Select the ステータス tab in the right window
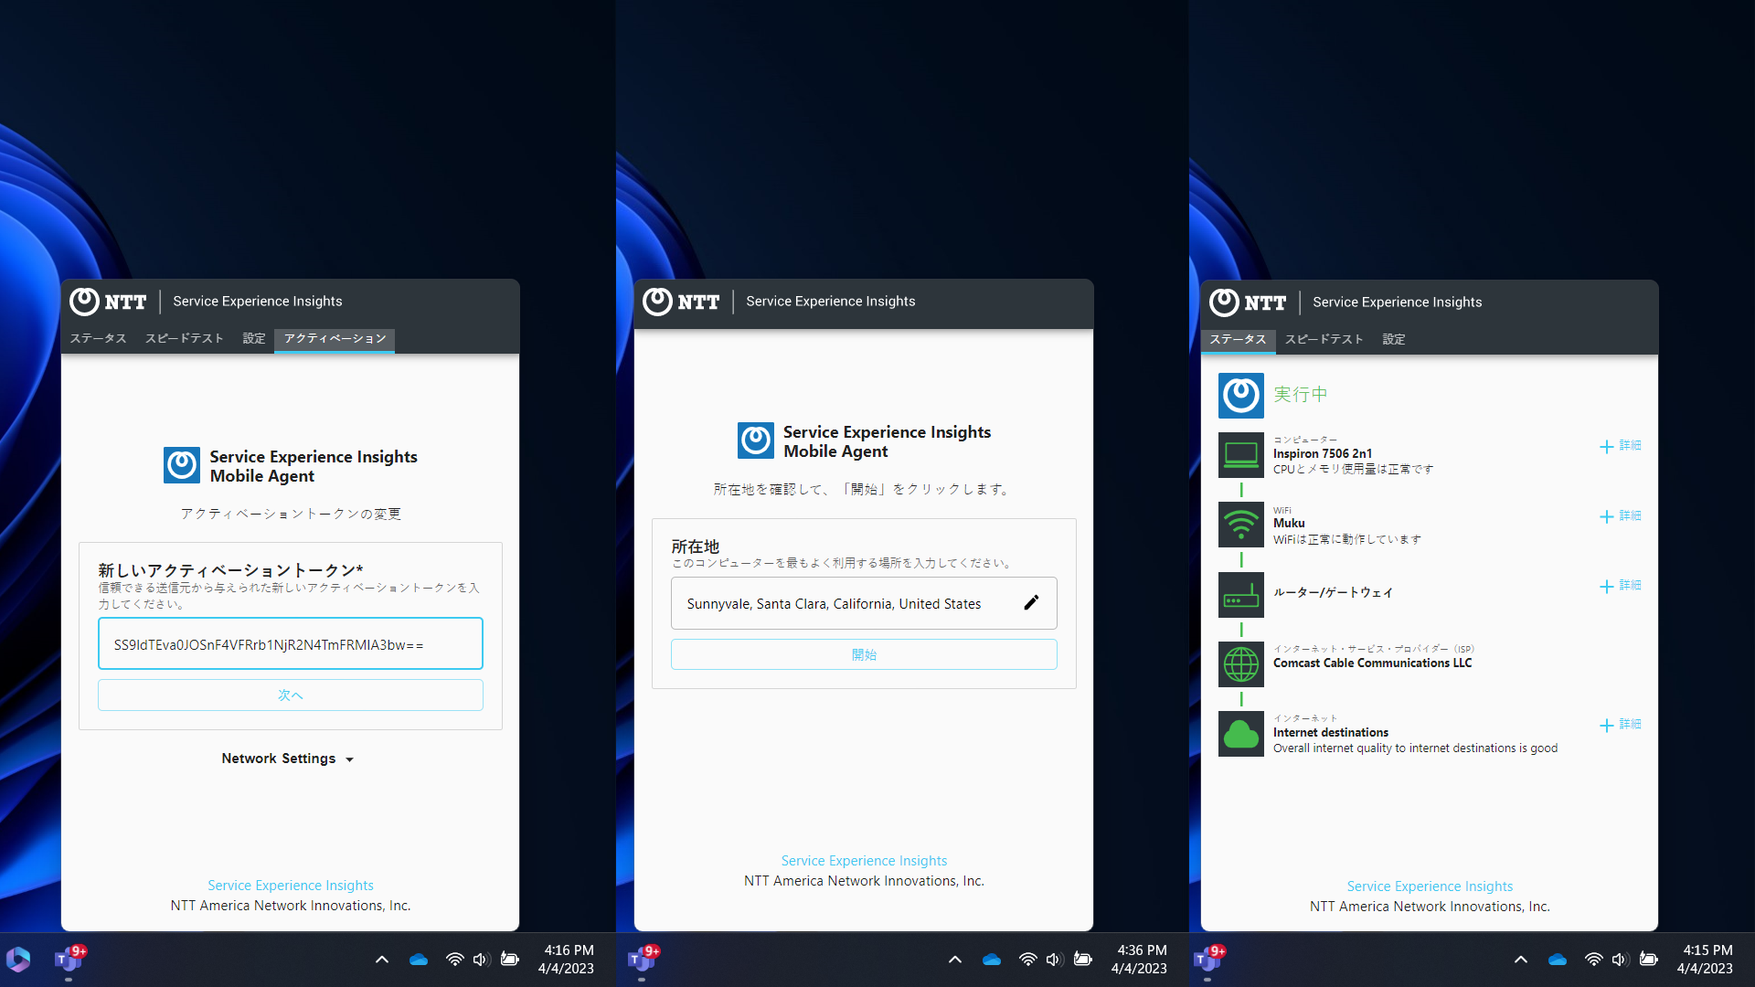The height and width of the screenshot is (987, 1755). click(1238, 340)
